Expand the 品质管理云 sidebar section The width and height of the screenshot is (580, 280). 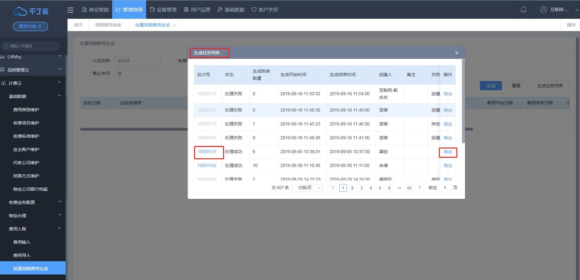pos(59,70)
